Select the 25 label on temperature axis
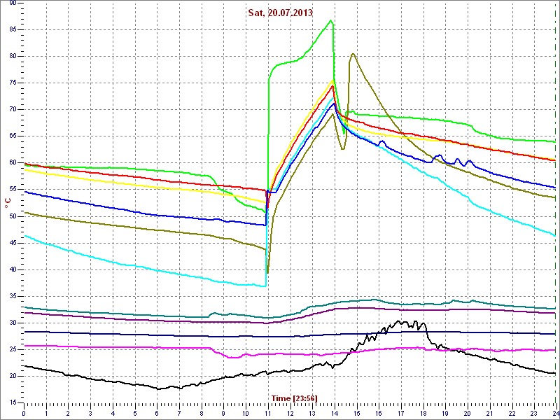560x420 pixels. click(12, 349)
